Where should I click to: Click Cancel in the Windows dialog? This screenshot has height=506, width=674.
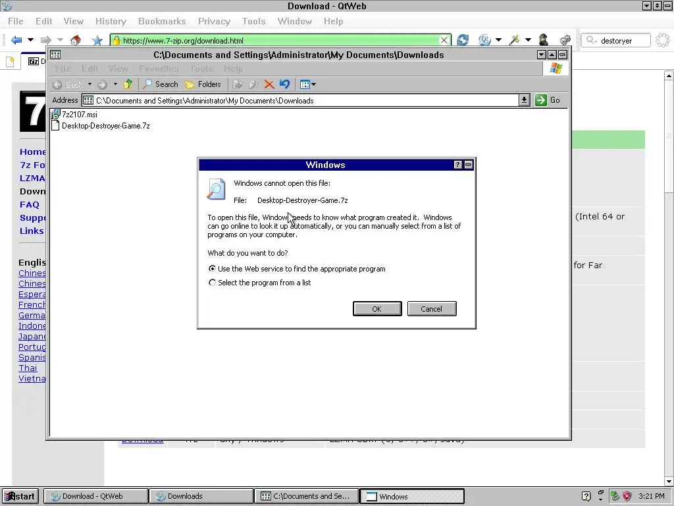pyautogui.click(x=431, y=309)
